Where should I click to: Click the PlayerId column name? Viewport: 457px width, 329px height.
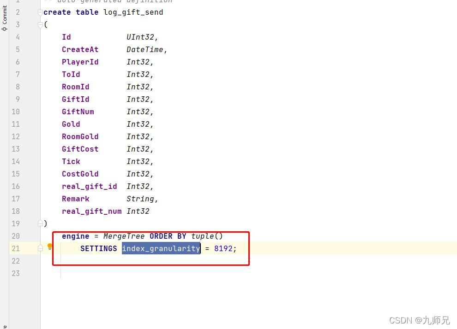tap(80, 62)
